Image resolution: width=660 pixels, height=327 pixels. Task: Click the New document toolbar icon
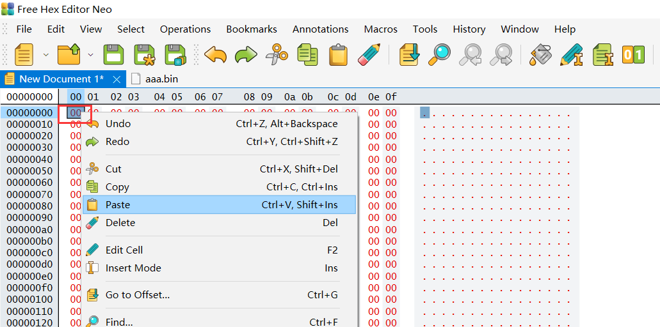24,54
